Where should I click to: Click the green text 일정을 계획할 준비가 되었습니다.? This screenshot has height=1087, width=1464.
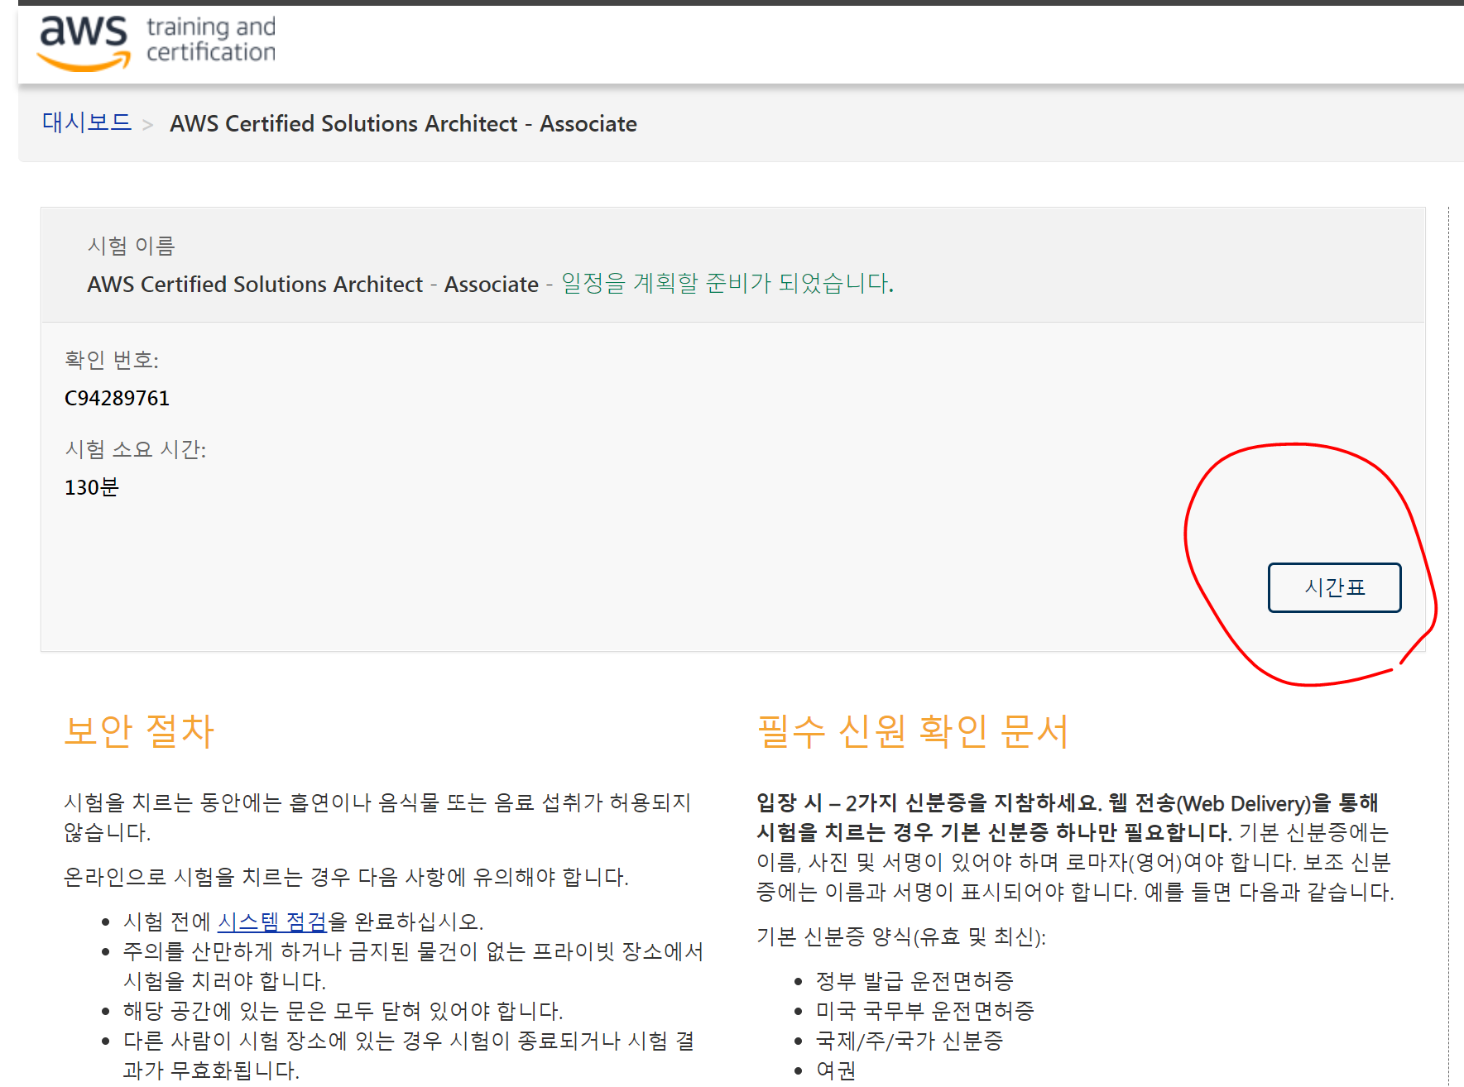[x=727, y=283]
